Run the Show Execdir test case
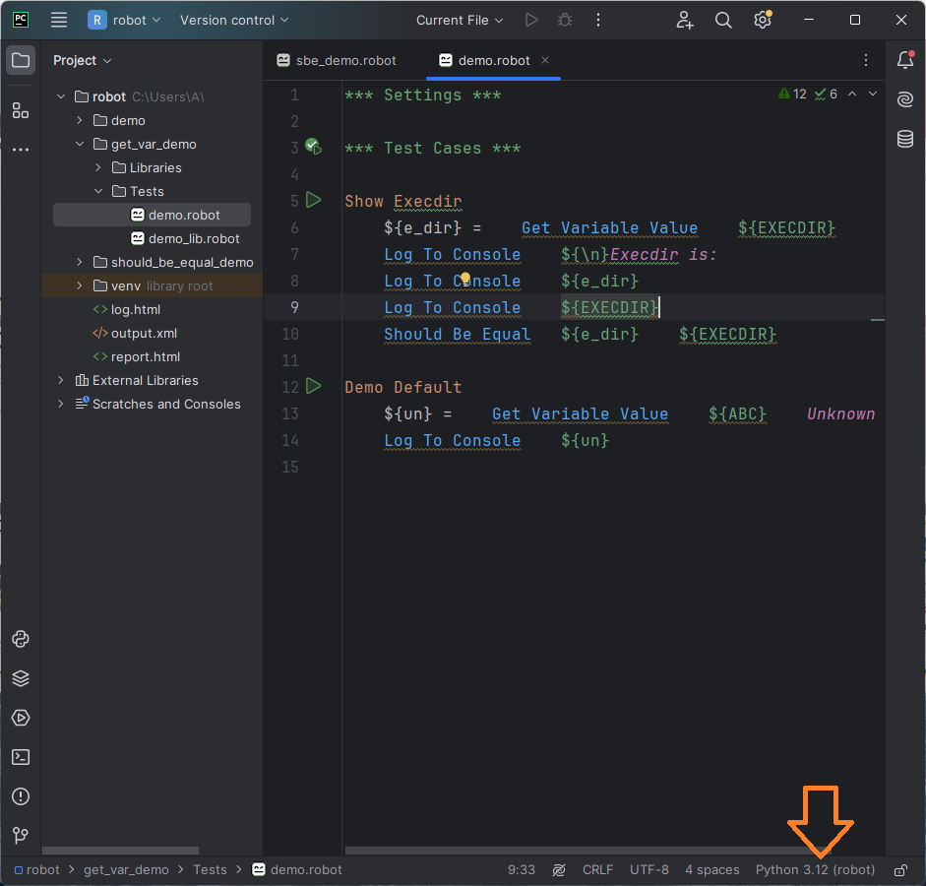 [x=314, y=200]
